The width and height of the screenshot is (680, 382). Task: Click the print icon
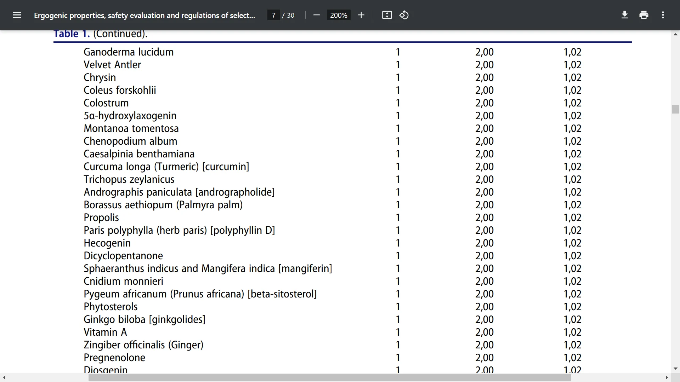tap(644, 15)
